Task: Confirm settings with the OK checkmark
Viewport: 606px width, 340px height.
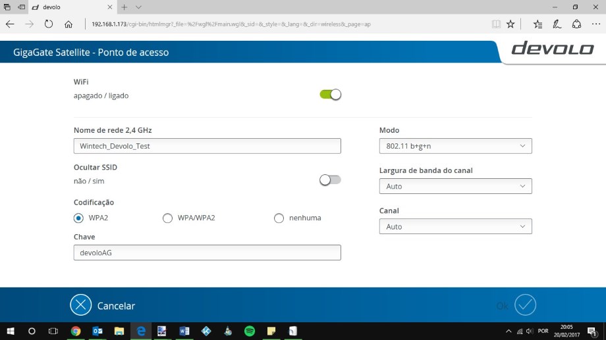Action: point(525,305)
